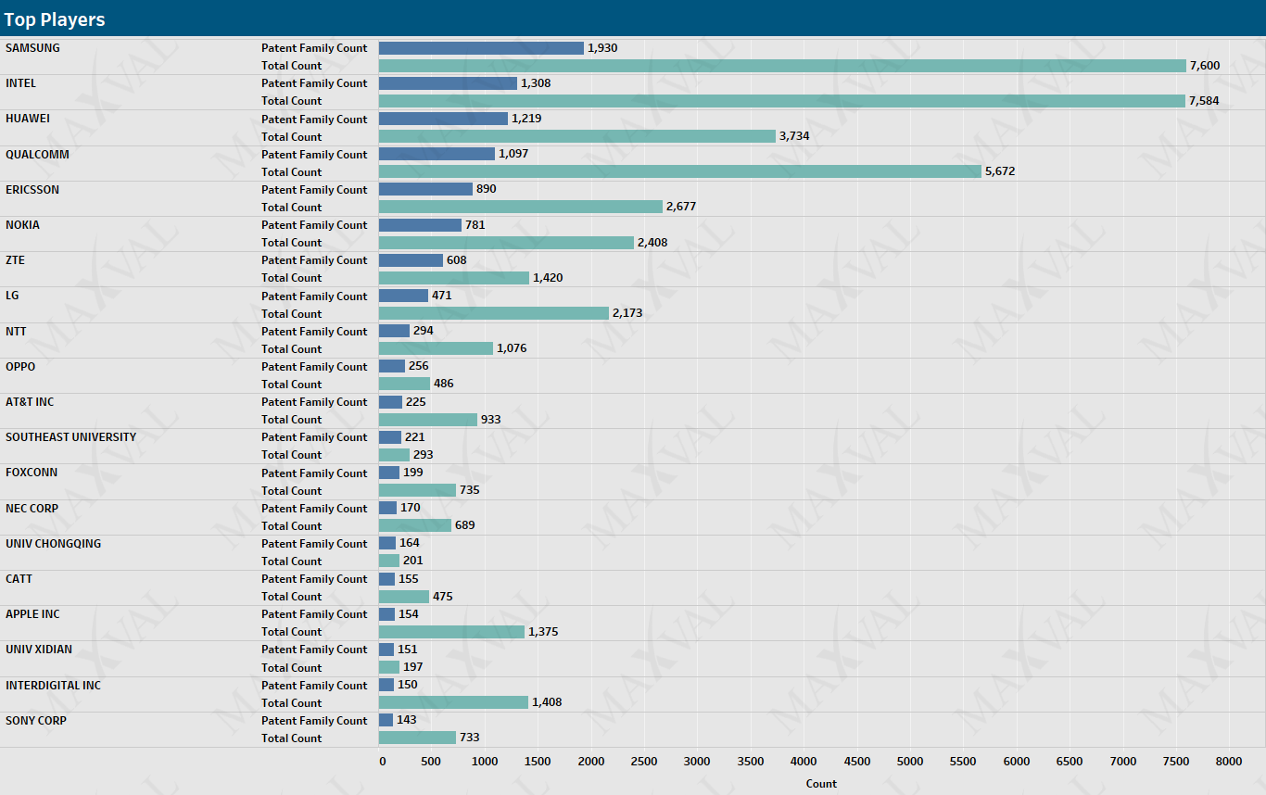1266x795 pixels.
Task: Click the OPPO Total Count bar 486
Action: (404, 384)
